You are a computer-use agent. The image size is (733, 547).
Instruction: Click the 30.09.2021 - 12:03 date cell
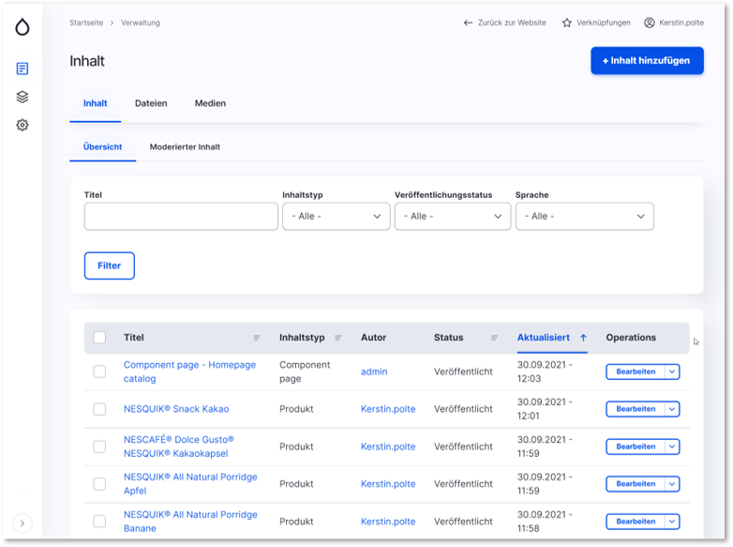(545, 372)
